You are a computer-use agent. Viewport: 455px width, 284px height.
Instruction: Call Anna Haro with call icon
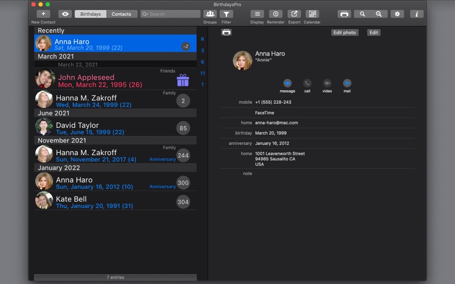click(307, 83)
